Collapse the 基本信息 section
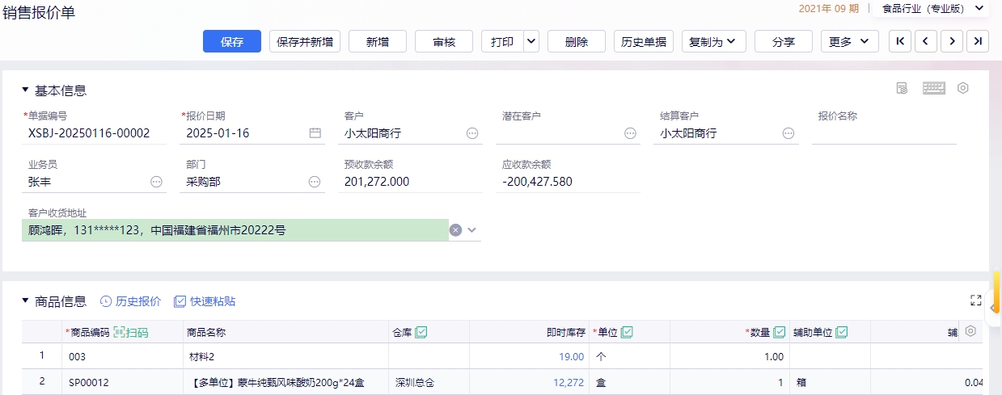1002x395 pixels. pos(25,90)
